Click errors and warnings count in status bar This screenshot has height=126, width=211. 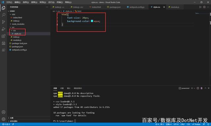coord(6,124)
